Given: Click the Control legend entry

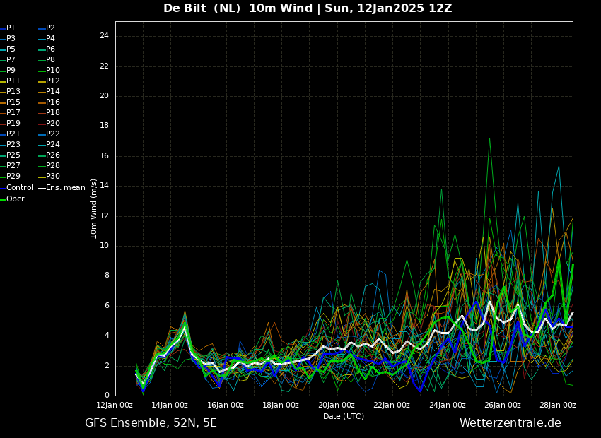Looking at the screenshot, I should pos(16,188).
